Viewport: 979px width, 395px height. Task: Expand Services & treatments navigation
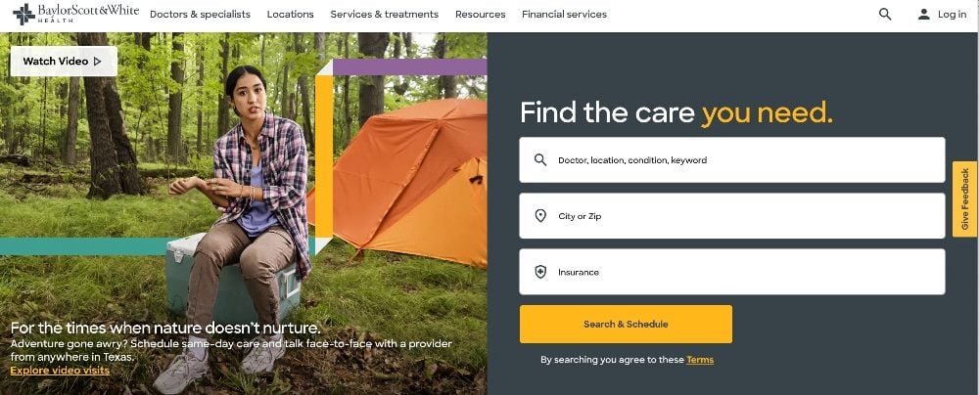(x=385, y=15)
